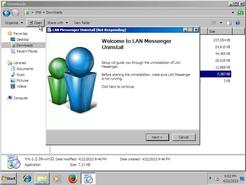This screenshot has height=185, width=246.
Task: Open the Organize menu
Action: [14, 23]
